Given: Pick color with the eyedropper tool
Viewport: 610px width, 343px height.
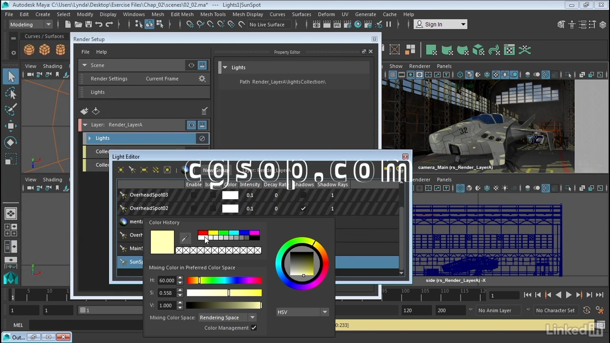Looking at the screenshot, I should click(185, 238).
